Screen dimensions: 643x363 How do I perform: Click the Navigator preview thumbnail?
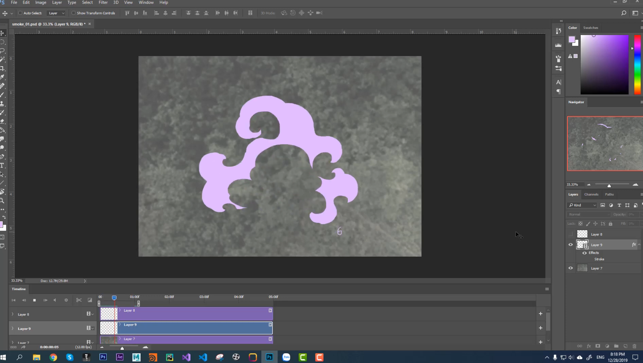[x=605, y=144]
